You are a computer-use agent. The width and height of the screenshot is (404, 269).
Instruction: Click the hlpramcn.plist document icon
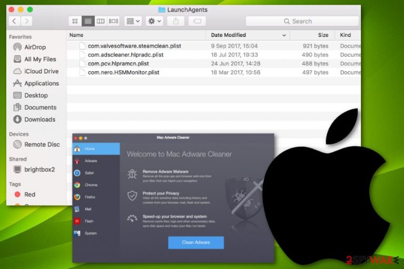(x=82, y=63)
